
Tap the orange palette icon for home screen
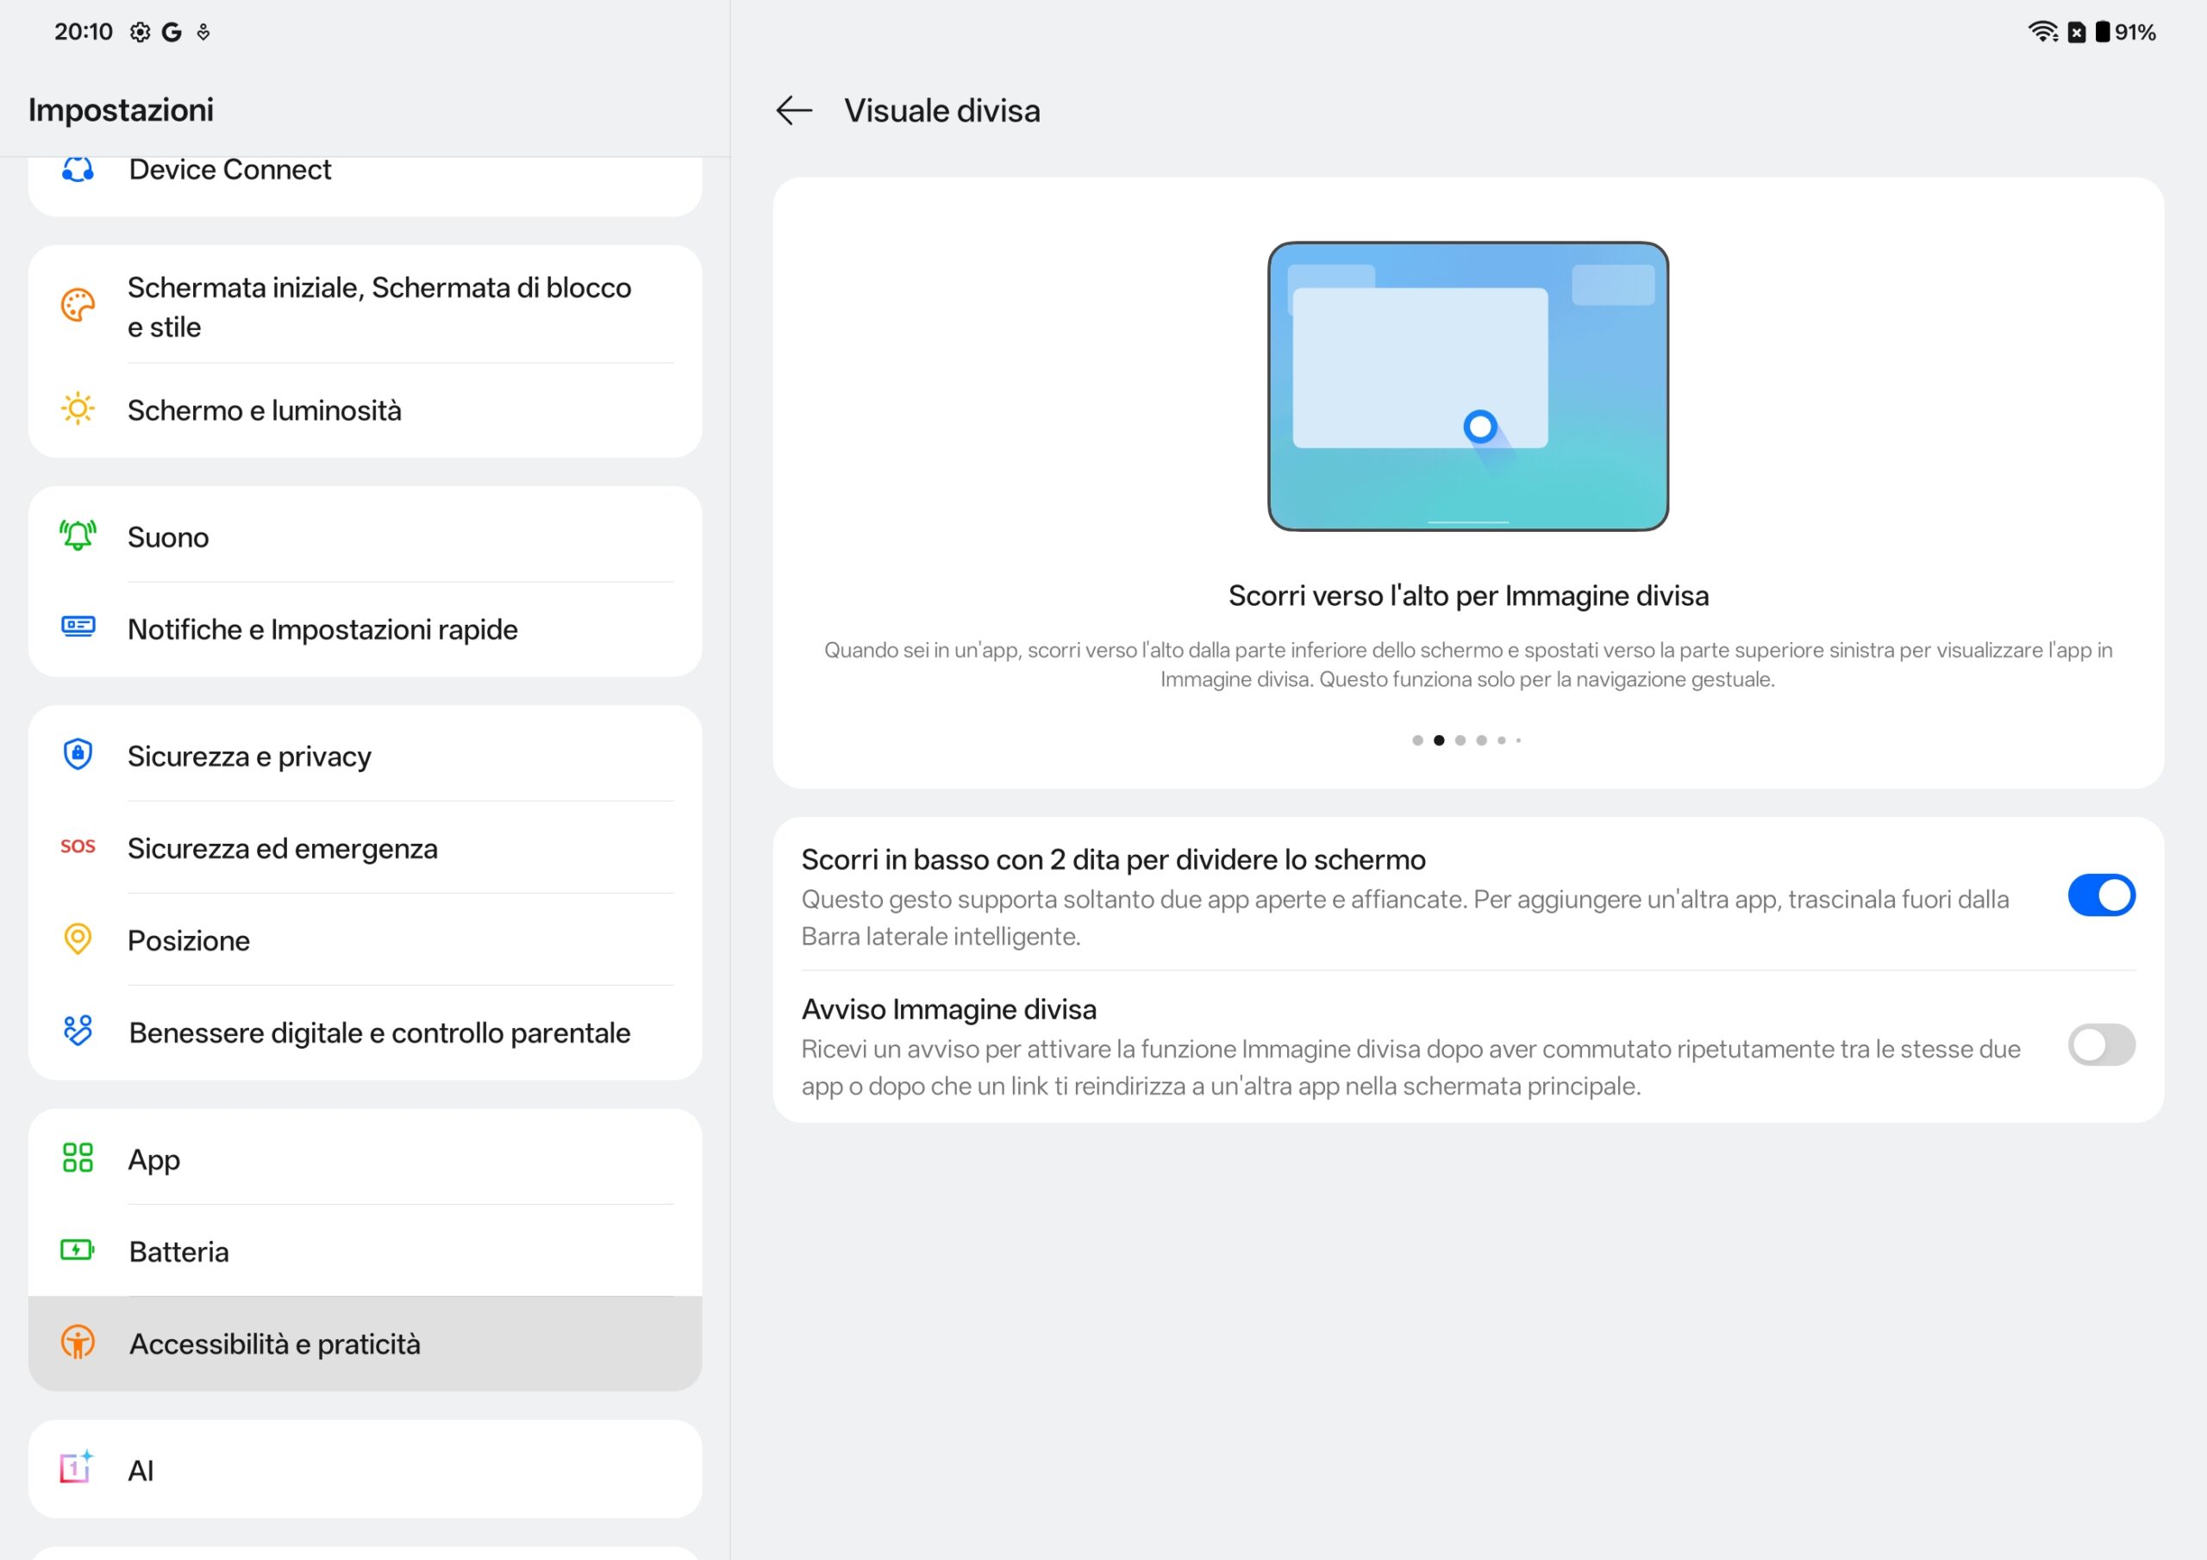point(78,306)
